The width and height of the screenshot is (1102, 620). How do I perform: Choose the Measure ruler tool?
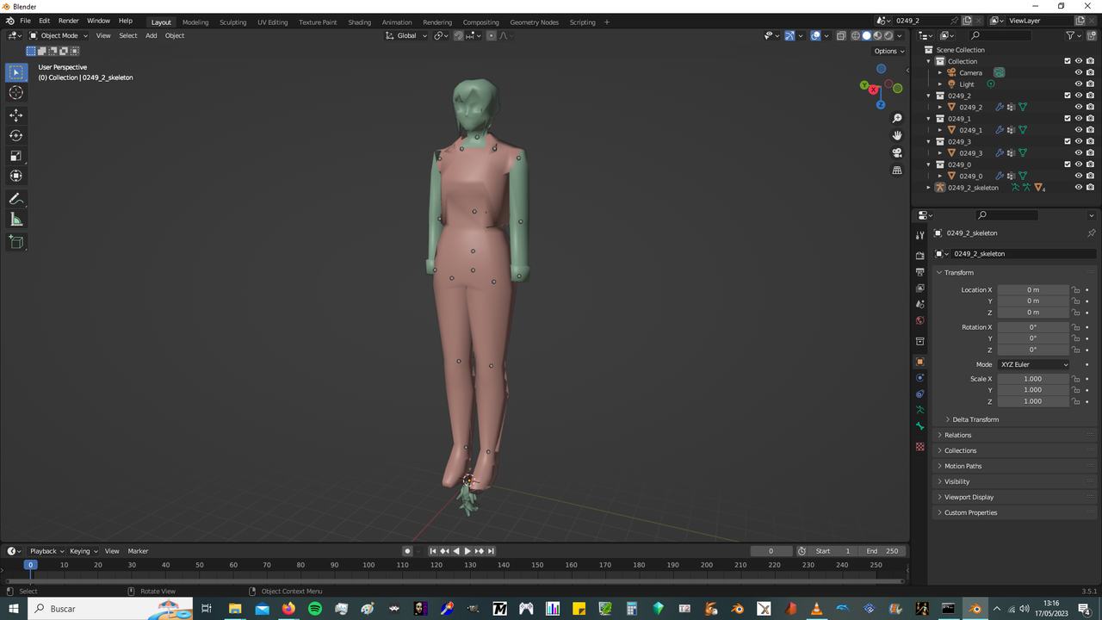16,220
